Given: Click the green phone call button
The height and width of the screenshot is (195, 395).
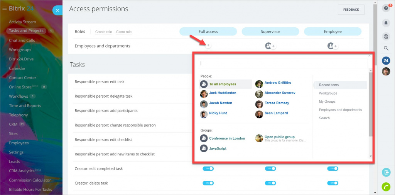Looking at the screenshot, I should [x=386, y=187].
